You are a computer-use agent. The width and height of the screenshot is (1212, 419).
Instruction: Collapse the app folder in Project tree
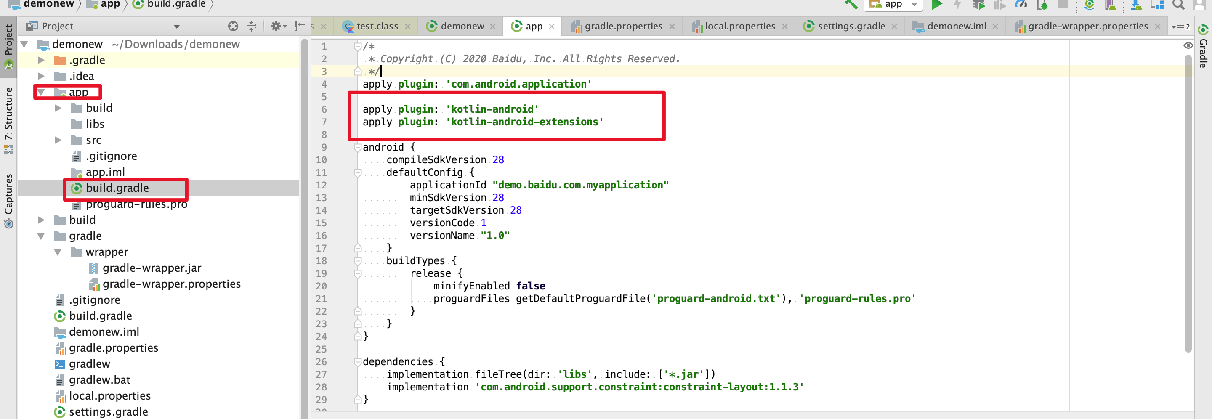click(x=41, y=92)
